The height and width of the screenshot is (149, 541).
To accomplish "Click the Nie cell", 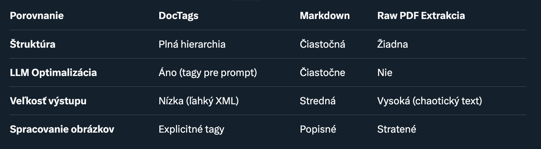I will pyautogui.click(x=384, y=72).
